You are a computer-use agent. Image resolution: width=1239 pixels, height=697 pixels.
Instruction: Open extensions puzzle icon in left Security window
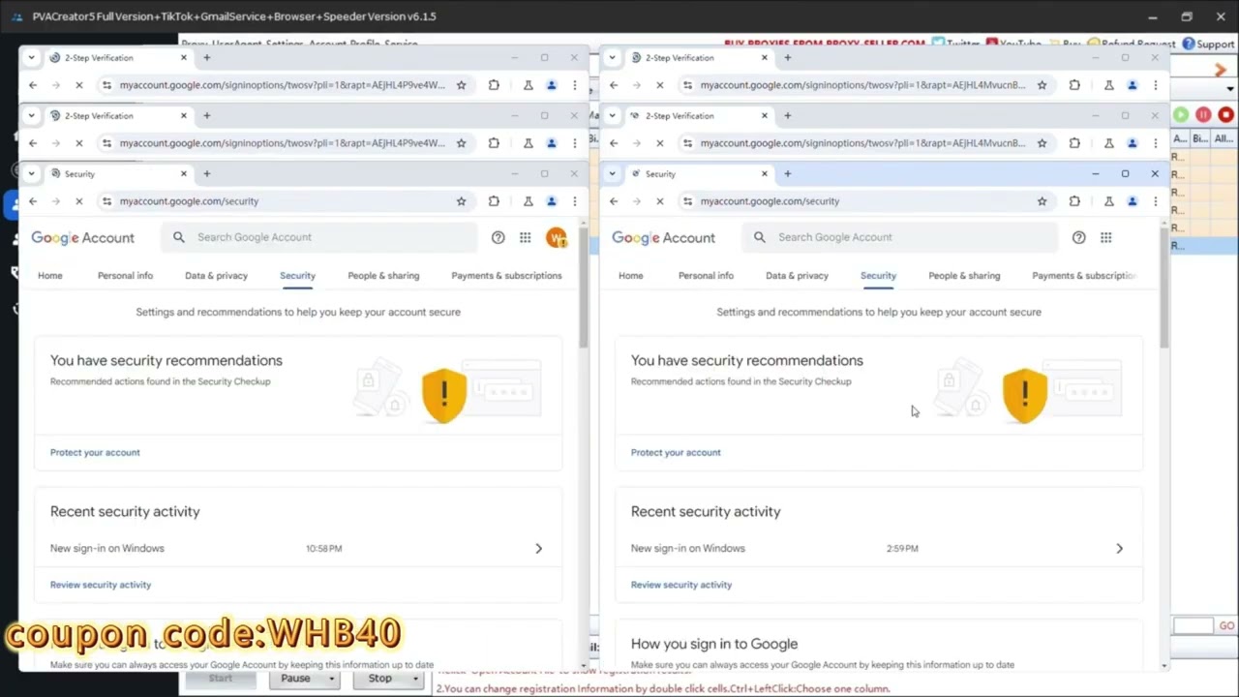pyautogui.click(x=494, y=201)
